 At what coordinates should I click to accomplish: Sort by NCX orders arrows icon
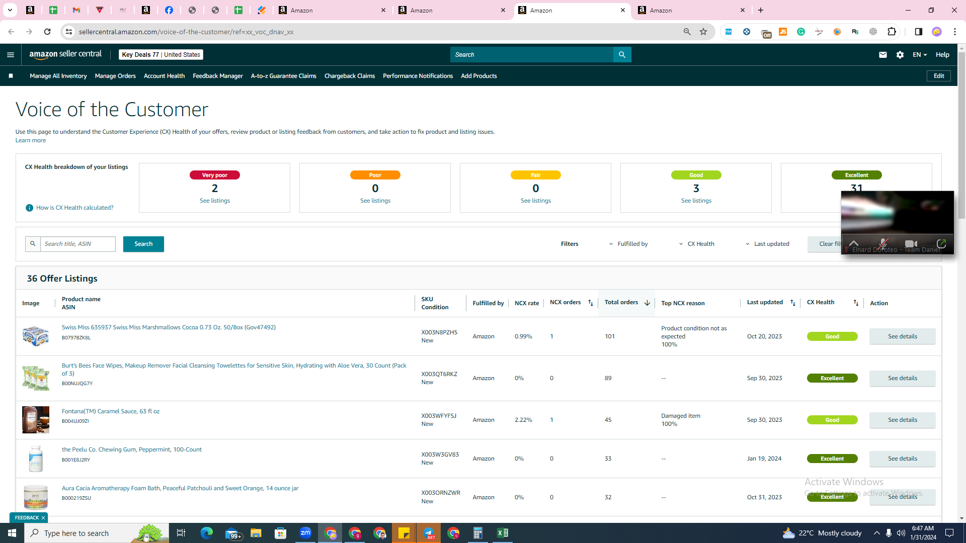[591, 303]
